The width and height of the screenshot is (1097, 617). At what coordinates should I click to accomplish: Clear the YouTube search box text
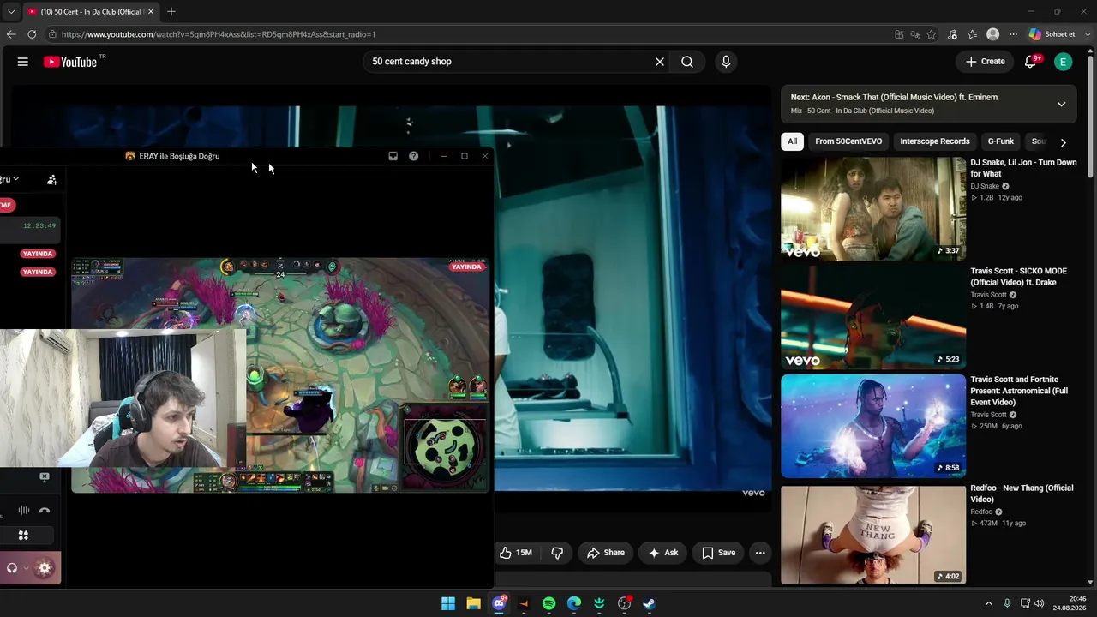pos(660,62)
